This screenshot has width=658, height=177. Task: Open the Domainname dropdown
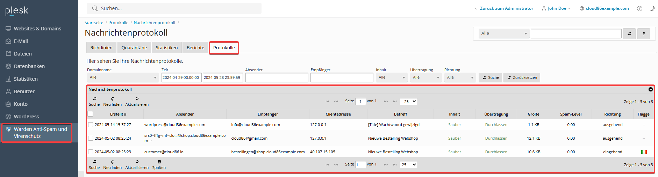pyautogui.click(x=123, y=78)
